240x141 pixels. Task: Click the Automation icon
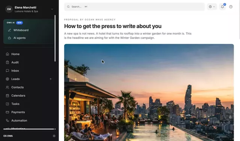[x=7, y=120]
